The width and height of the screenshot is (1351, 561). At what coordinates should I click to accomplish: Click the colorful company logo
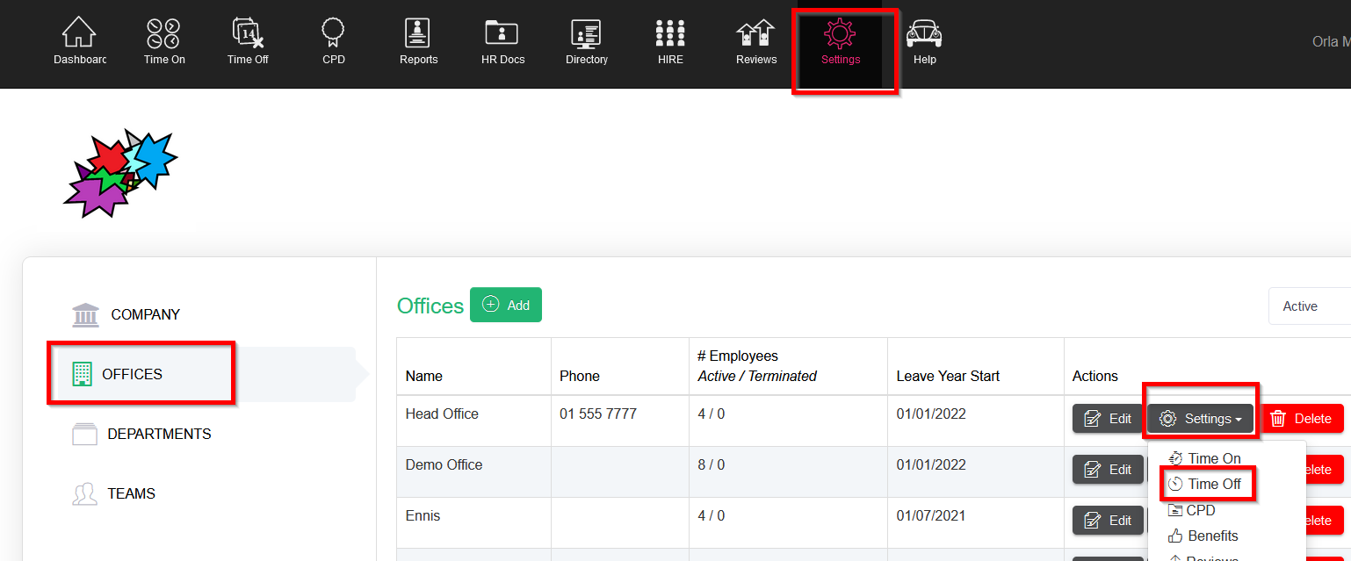click(119, 174)
